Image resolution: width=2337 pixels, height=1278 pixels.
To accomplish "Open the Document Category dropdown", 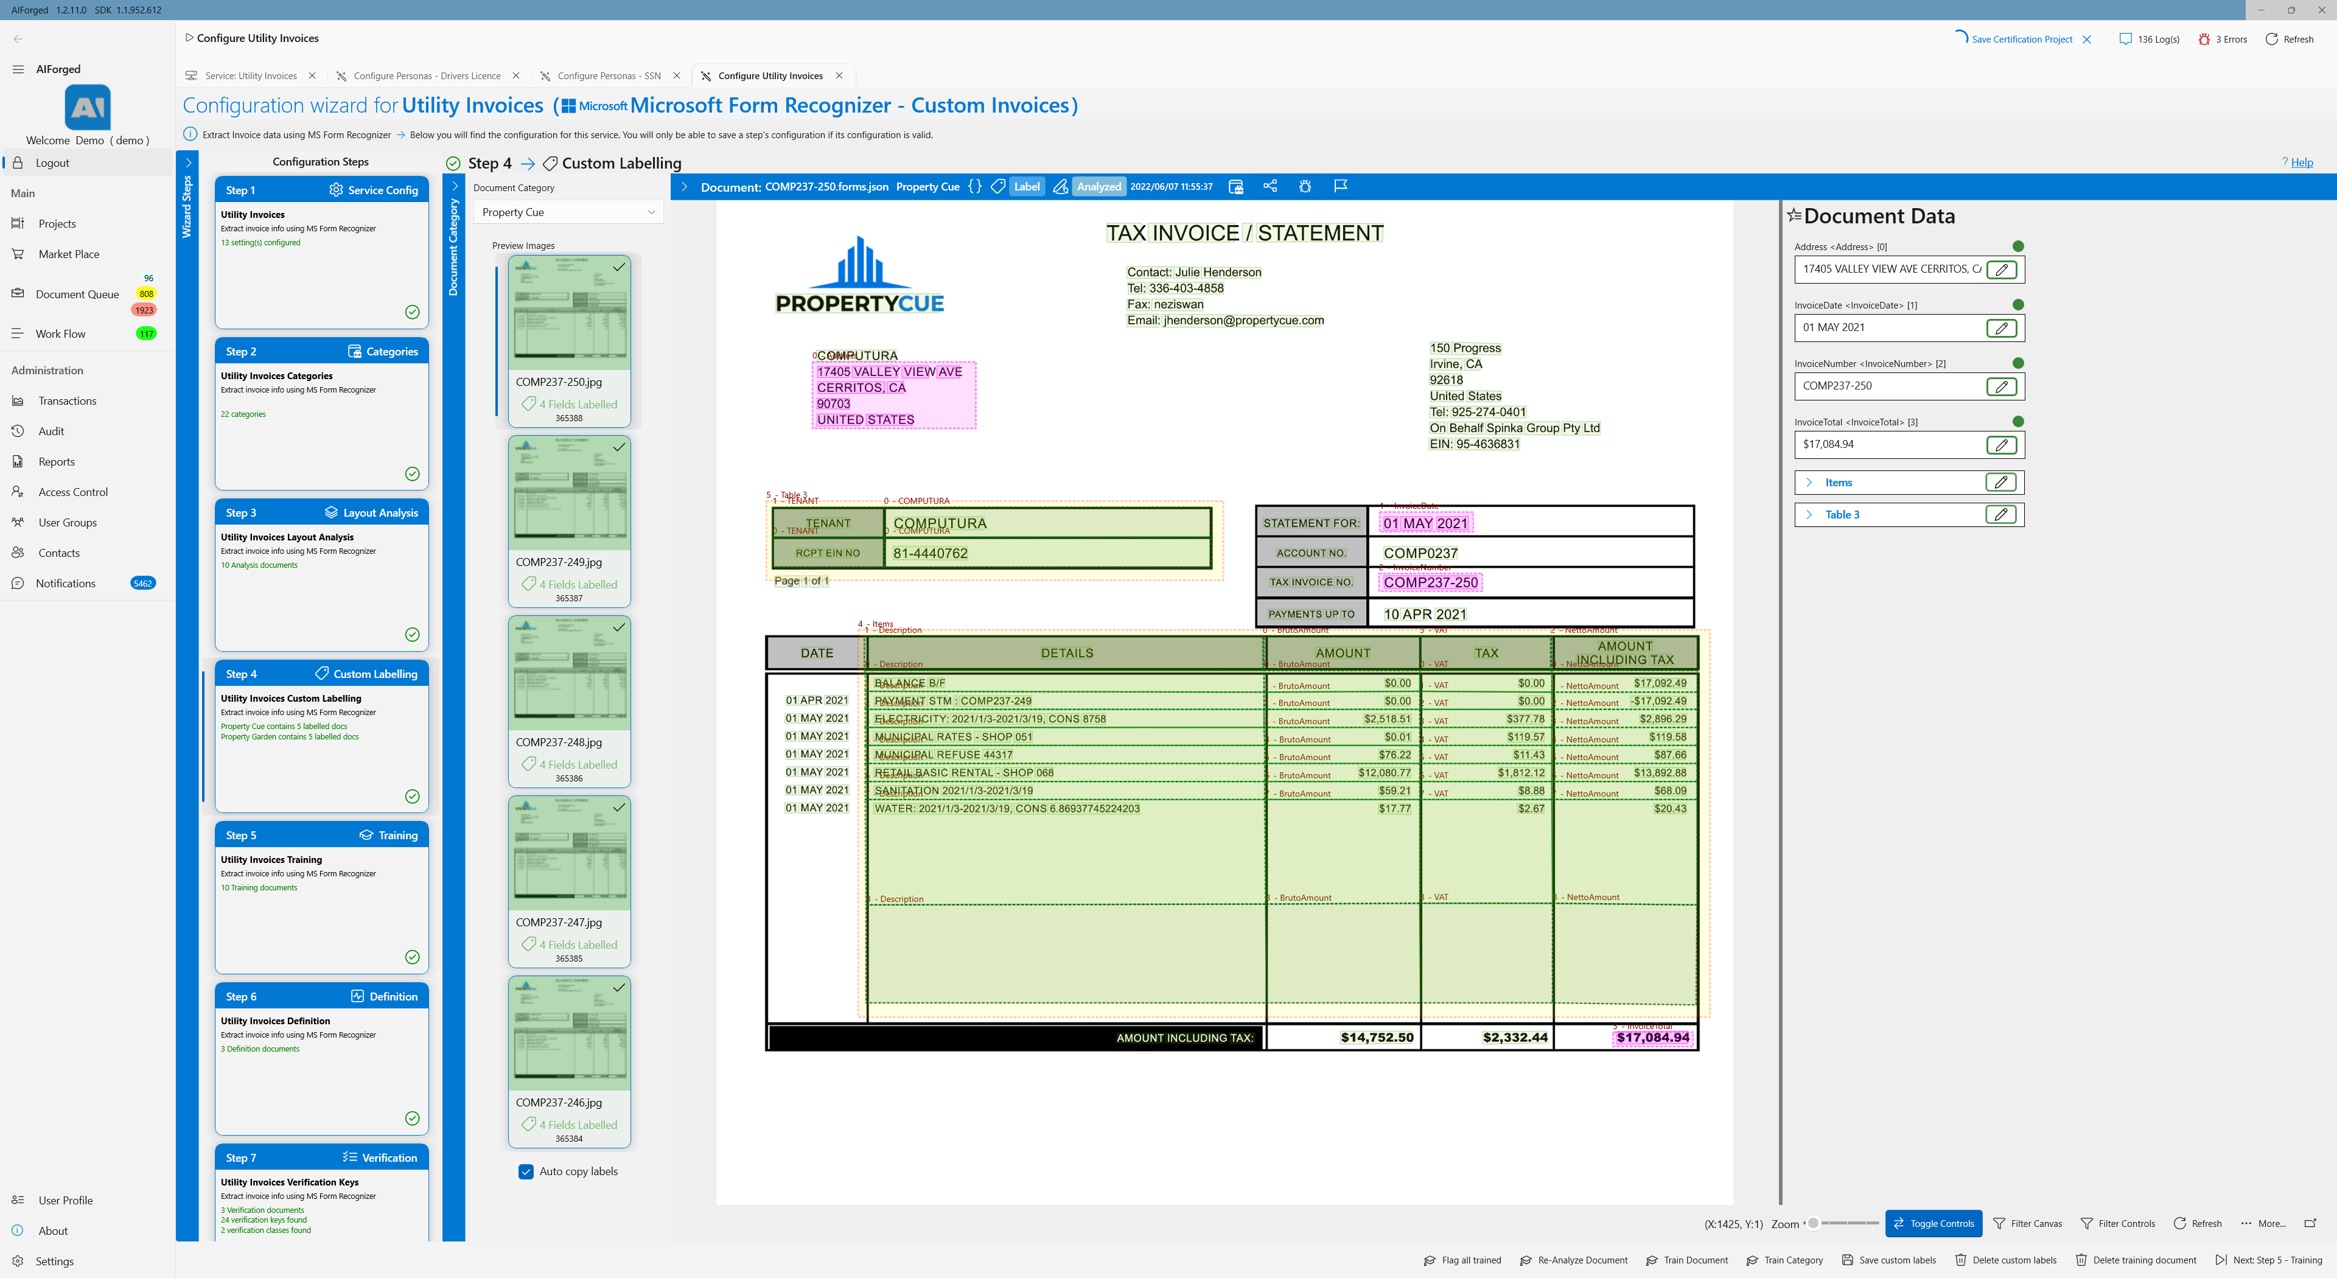I will [568, 212].
